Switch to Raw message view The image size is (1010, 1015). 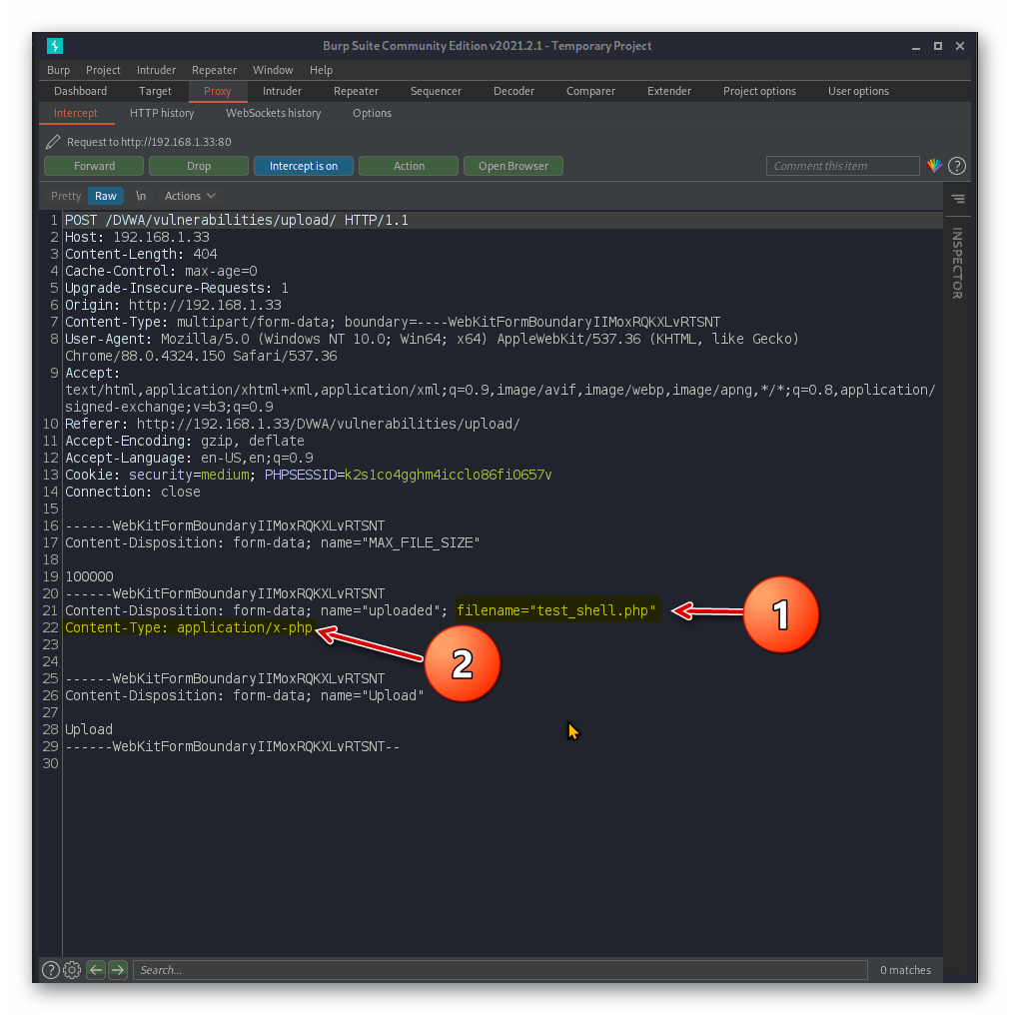[106, 196]
